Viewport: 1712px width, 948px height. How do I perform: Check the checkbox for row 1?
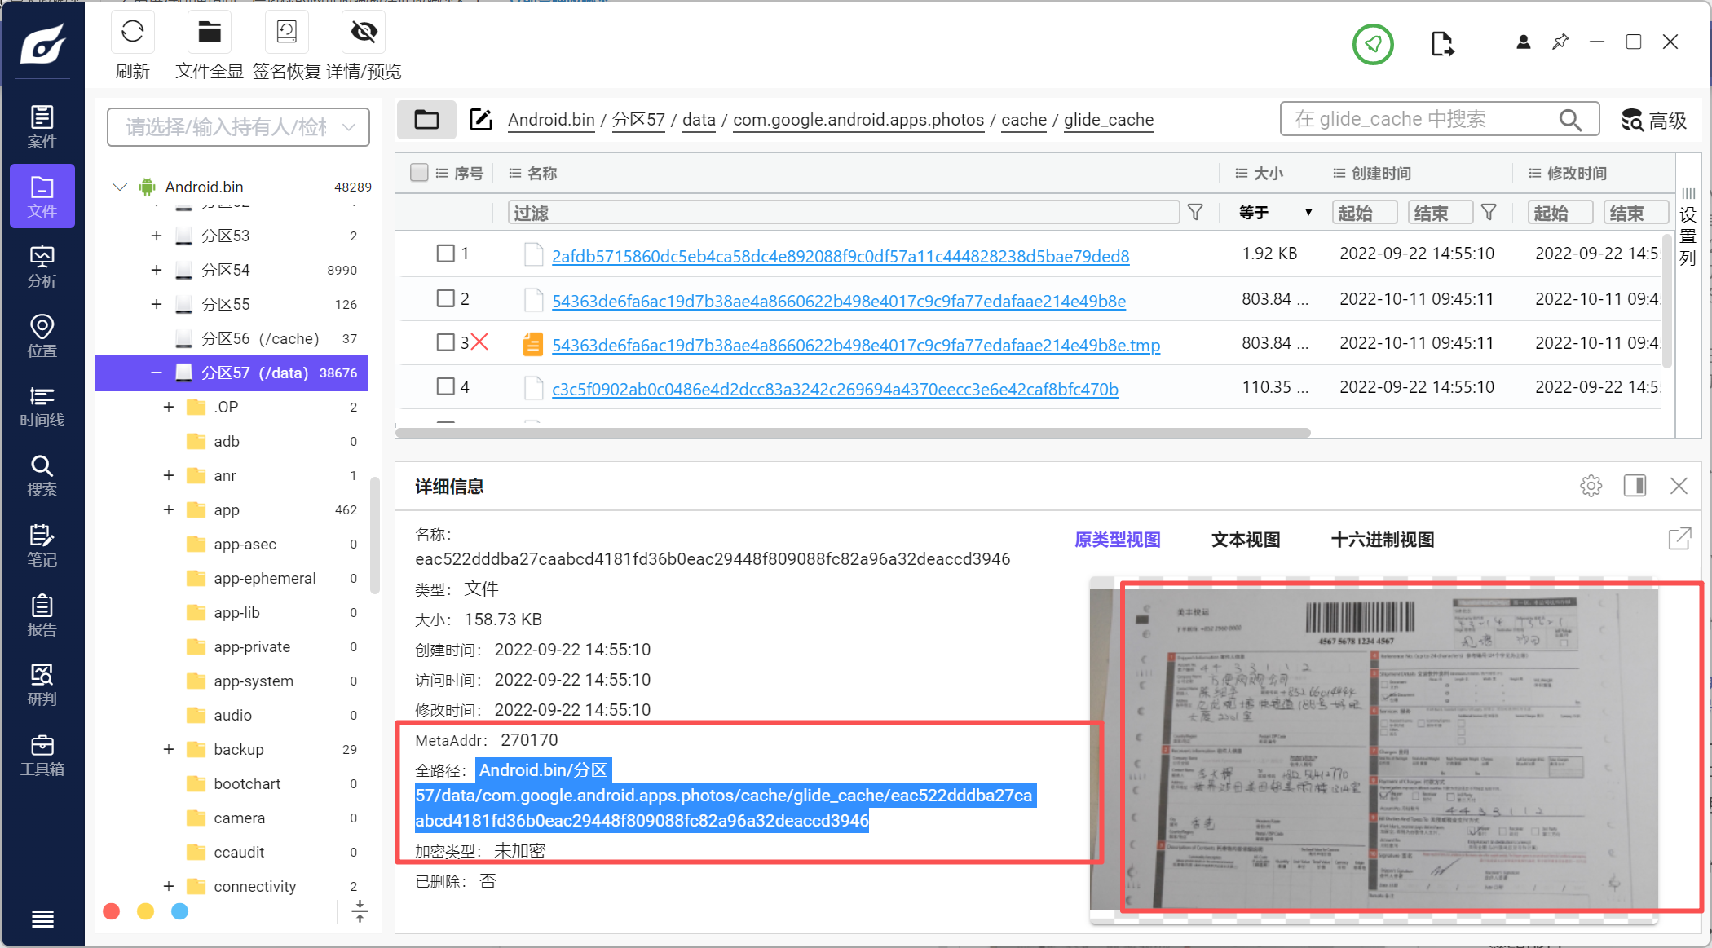(445, 254)
